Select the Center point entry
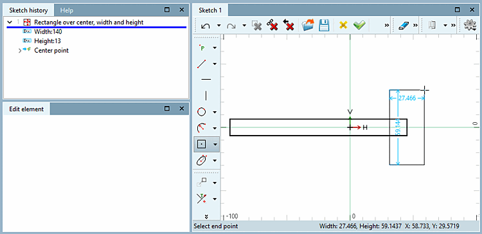This screenshot has width=482, height=234. pyautogui.click(x=51, y=50)
